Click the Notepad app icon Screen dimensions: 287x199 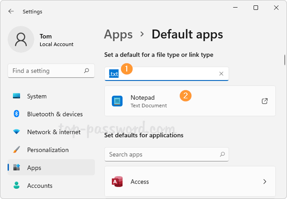(117, 101)
